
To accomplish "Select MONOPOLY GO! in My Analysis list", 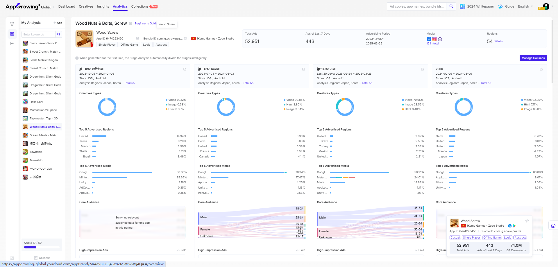I will [42, 169].
